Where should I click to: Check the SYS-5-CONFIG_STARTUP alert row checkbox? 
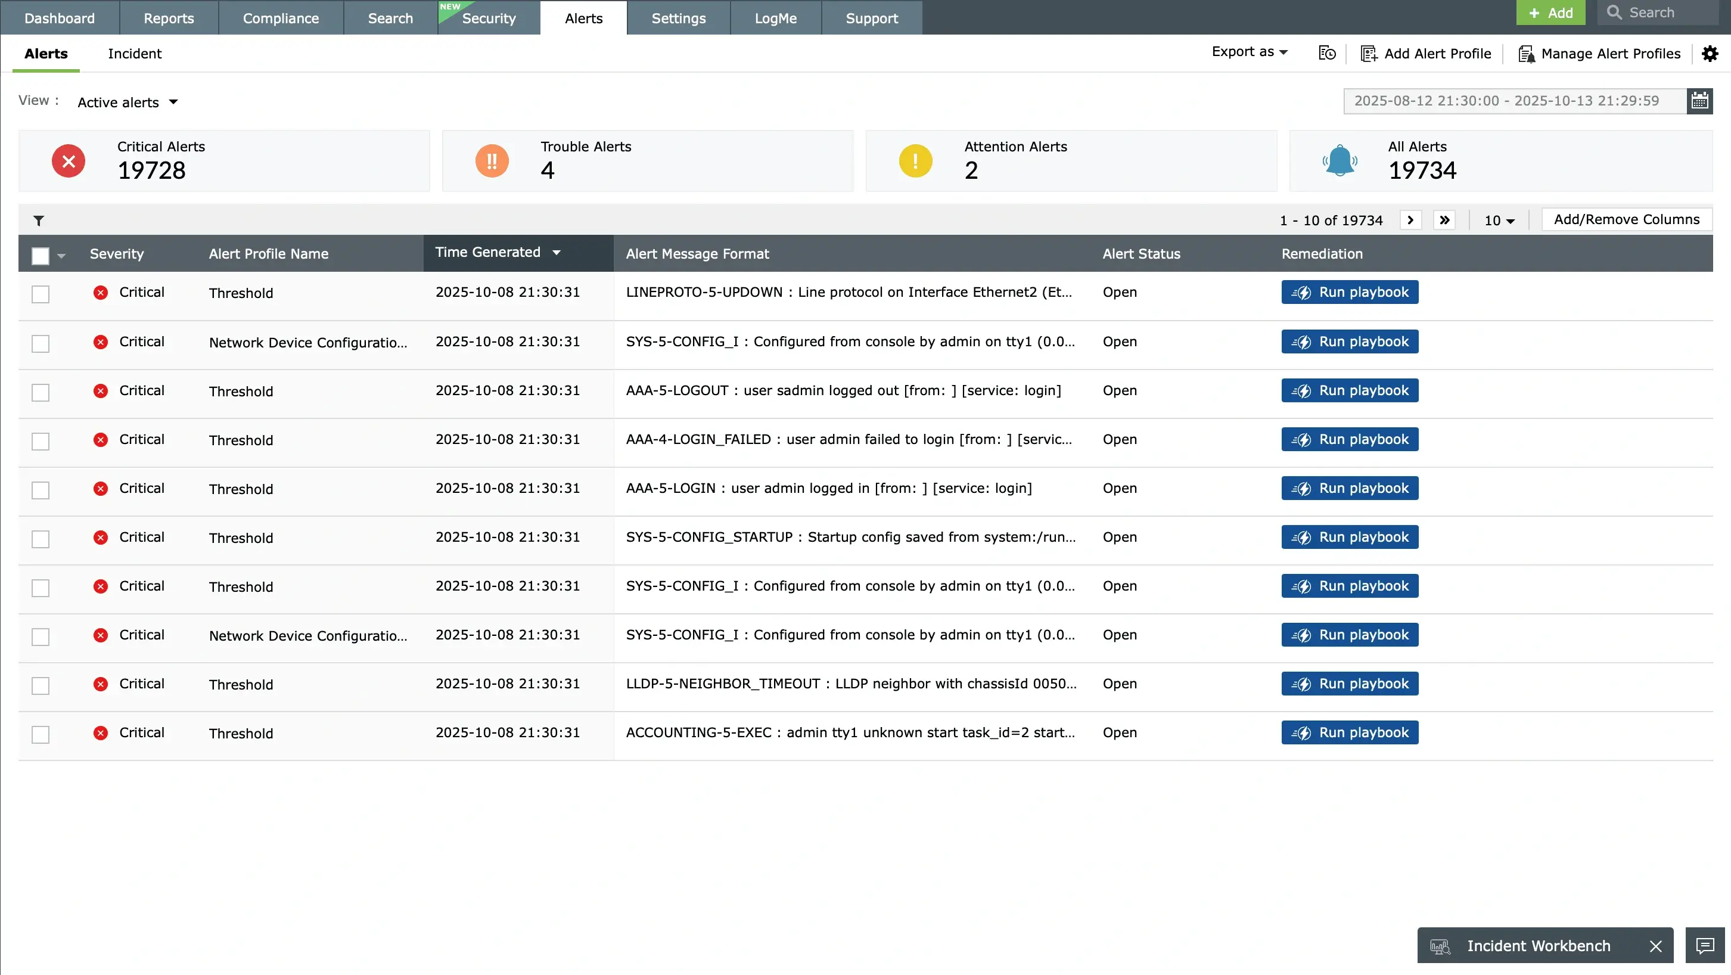[41, 539]
